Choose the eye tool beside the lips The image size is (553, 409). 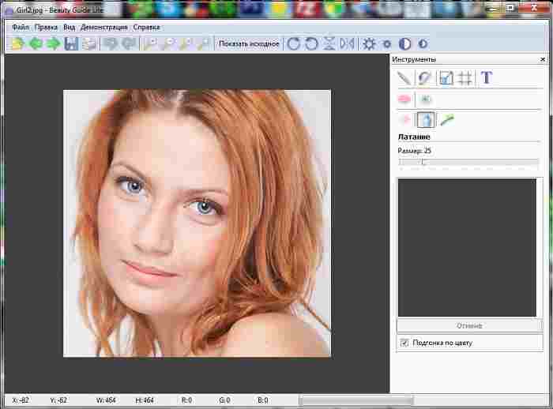(426, 99)
